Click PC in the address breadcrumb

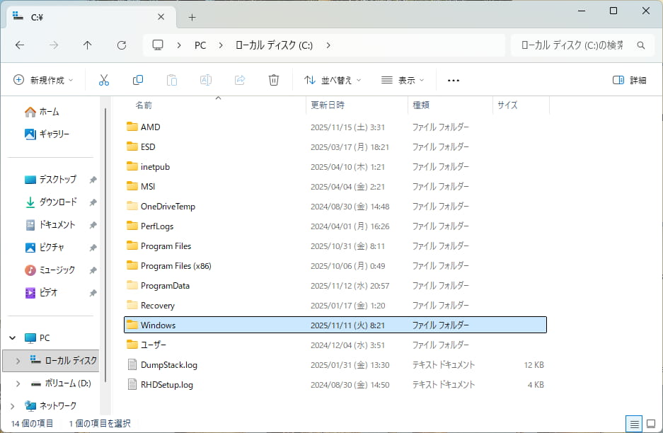pos(200,45)
